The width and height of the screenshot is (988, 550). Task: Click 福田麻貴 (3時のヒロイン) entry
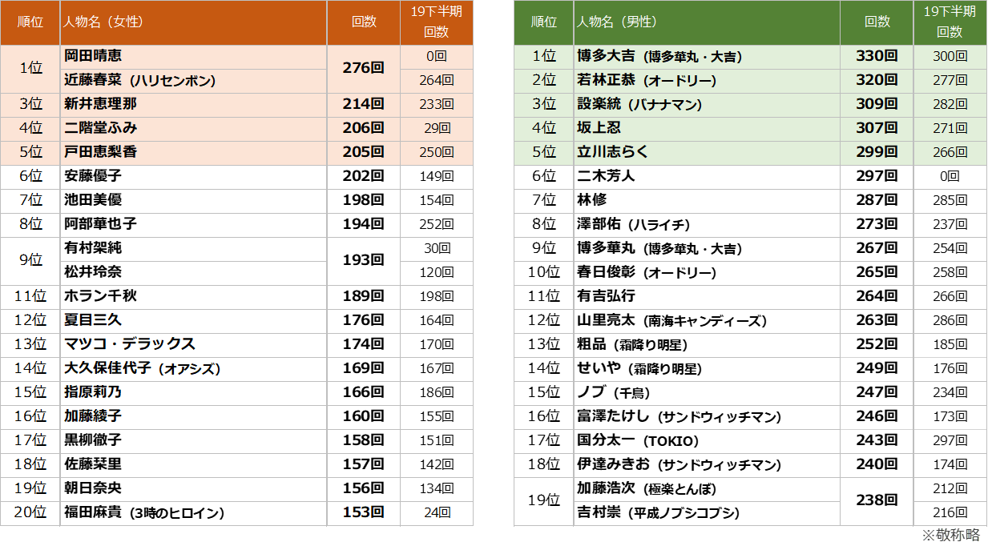pyautogui.click(x=144, y=512)
